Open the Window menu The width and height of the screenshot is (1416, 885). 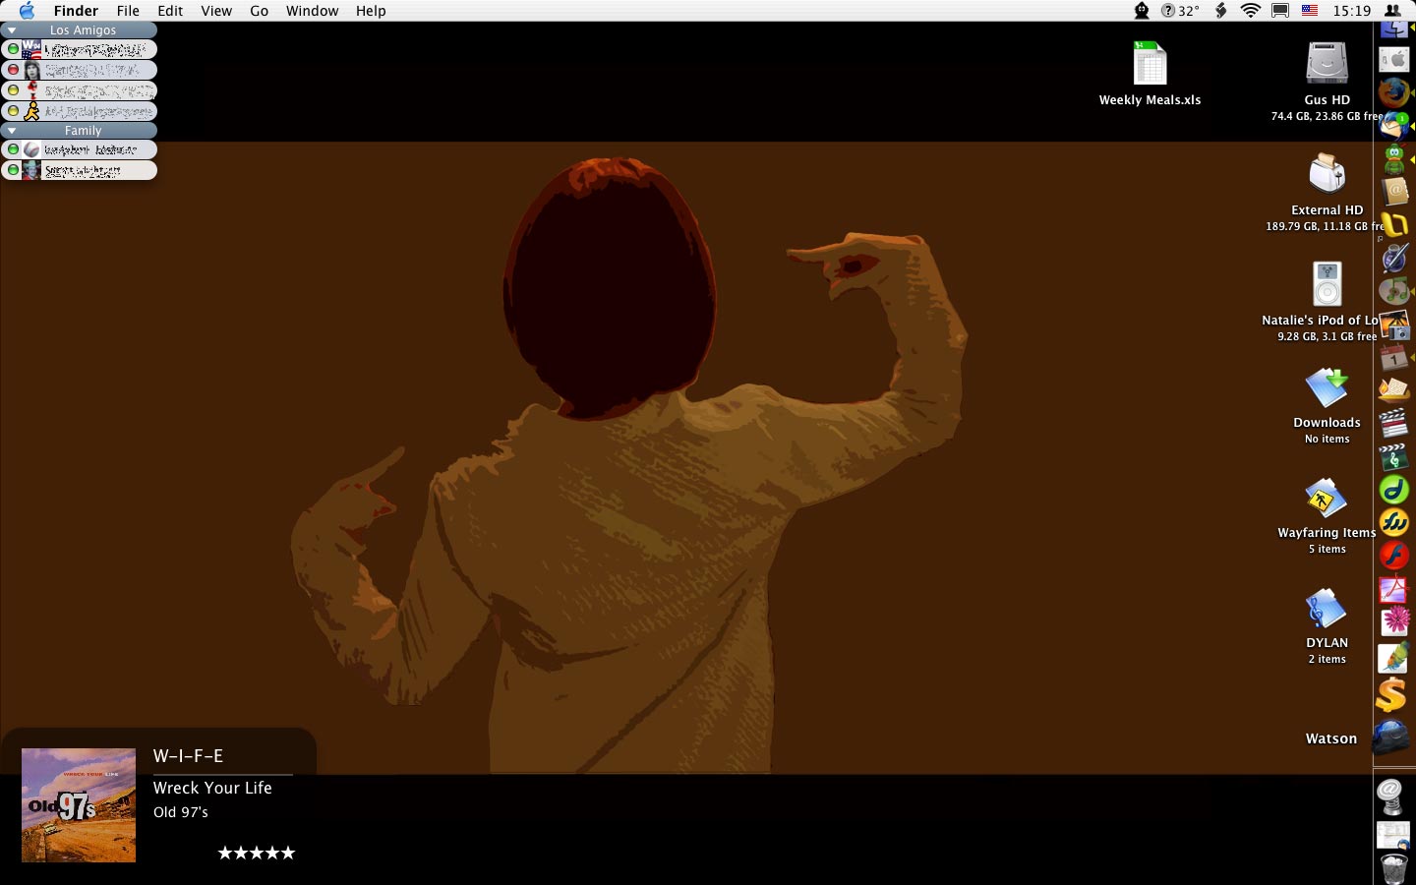312,11
